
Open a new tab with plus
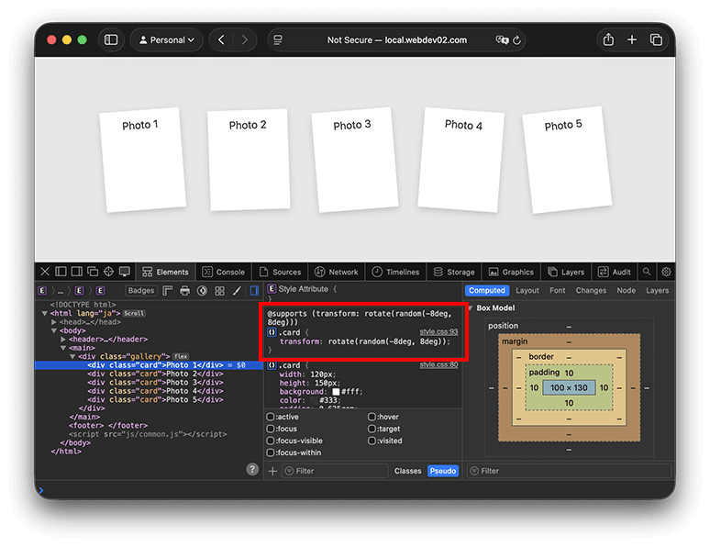[x=632, y=39]
